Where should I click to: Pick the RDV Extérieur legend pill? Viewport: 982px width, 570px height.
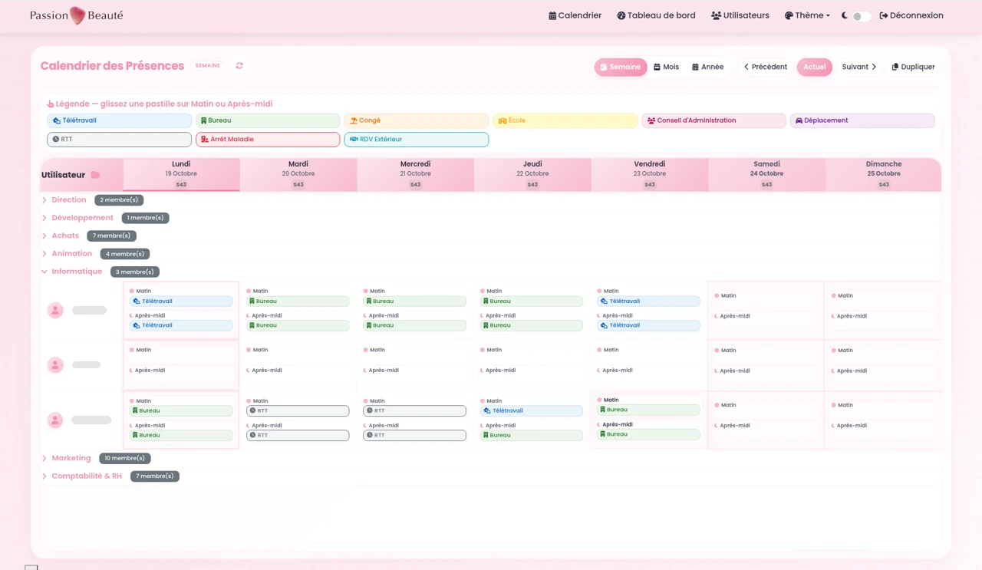click(x=417, y=140)
